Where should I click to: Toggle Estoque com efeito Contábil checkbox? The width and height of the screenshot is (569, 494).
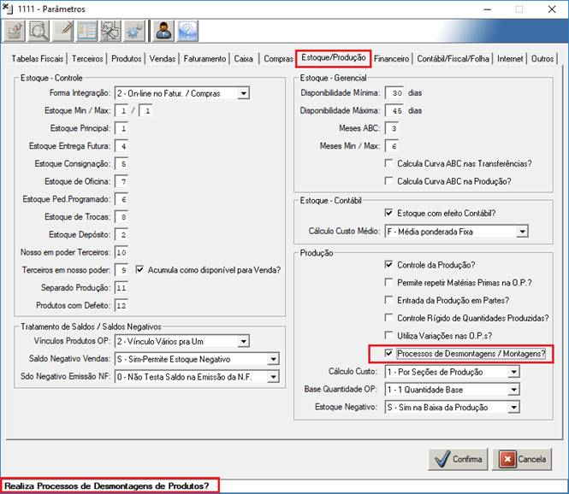(388, 213)
